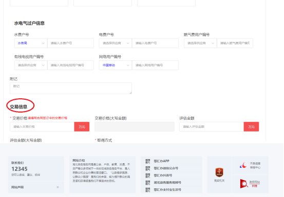The image size is (284, 197).
Task: Open the 水费户号 supplier dropdown showing 水务局
Action: coord(31,43)
